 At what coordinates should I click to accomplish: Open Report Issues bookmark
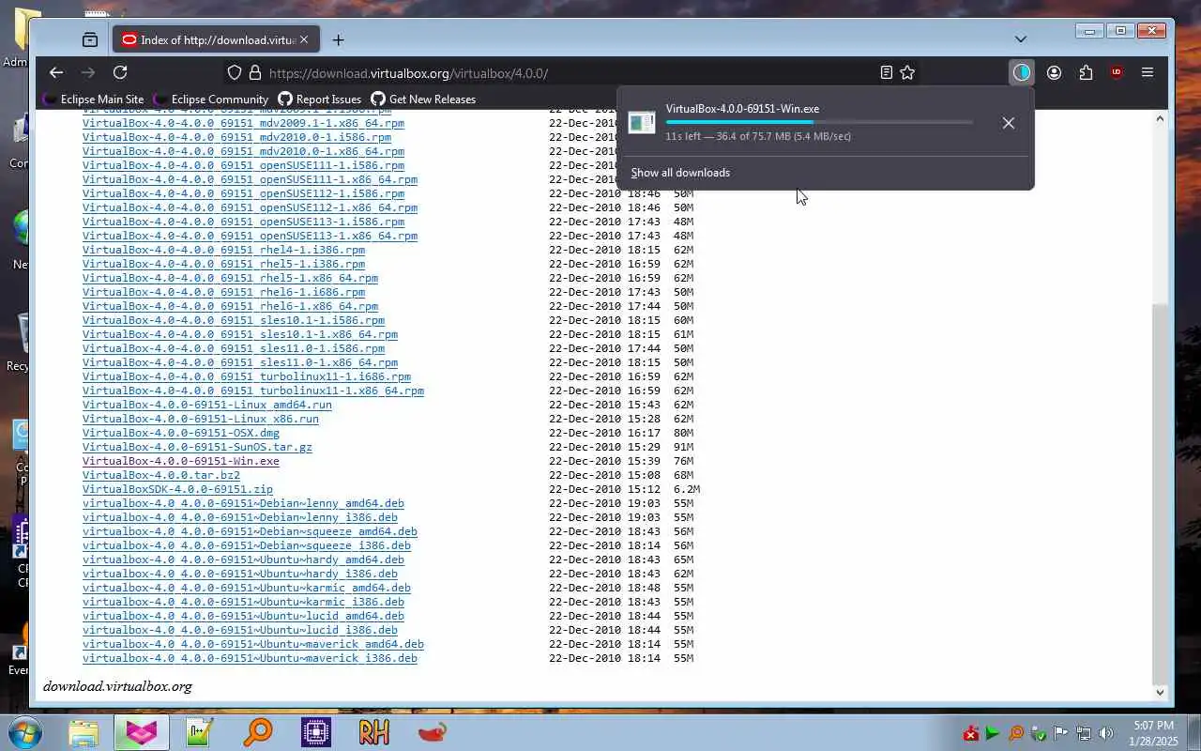pyautogui.click(x=320, y=99)
